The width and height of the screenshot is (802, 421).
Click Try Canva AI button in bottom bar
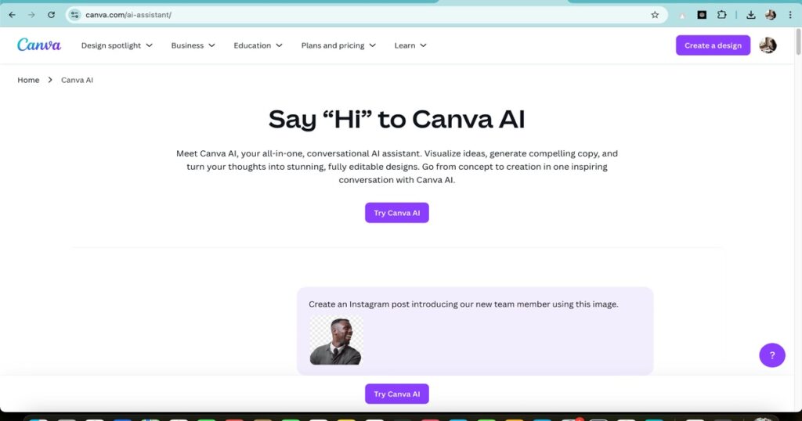point(397,394)
